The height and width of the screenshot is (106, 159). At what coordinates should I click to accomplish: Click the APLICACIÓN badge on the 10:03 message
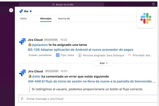(x=52, y=71)
